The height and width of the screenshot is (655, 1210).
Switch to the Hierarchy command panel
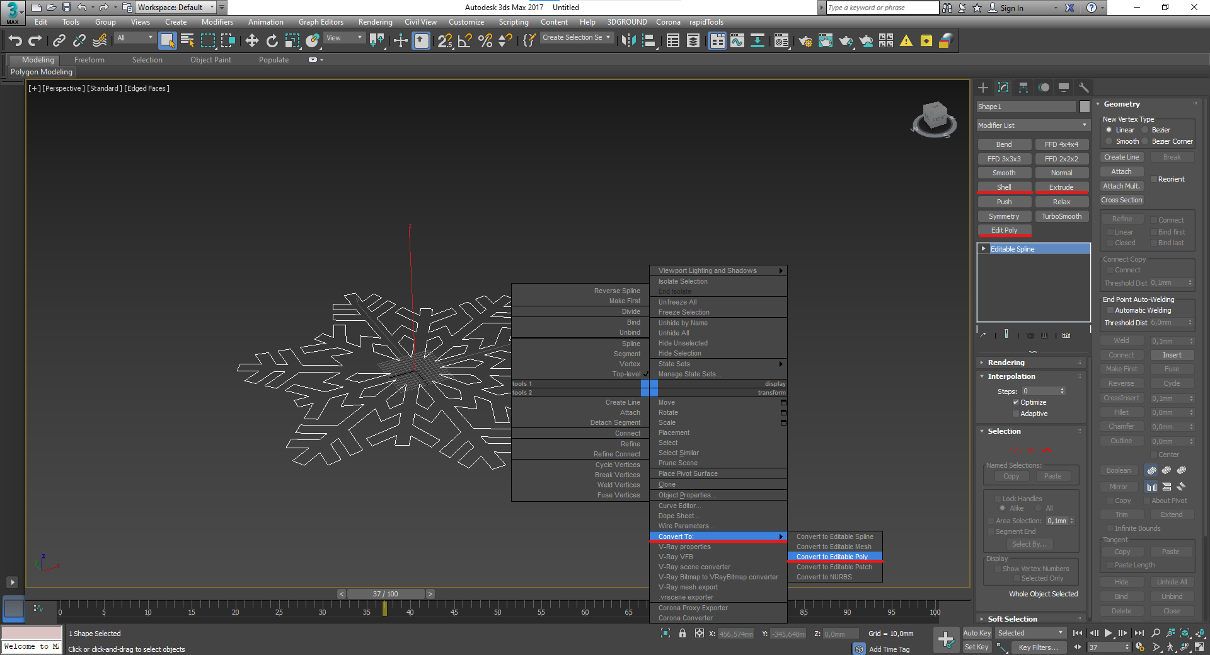click(x=1023, y=88)
